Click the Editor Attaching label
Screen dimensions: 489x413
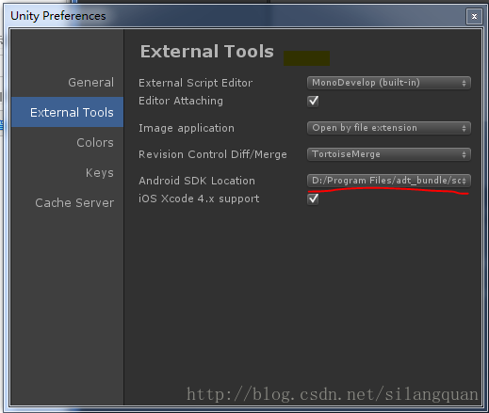[181, 101]
